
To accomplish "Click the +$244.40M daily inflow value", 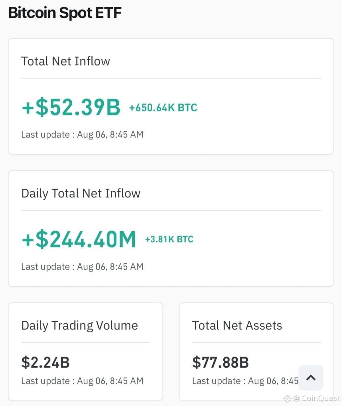I will (79, 239).
